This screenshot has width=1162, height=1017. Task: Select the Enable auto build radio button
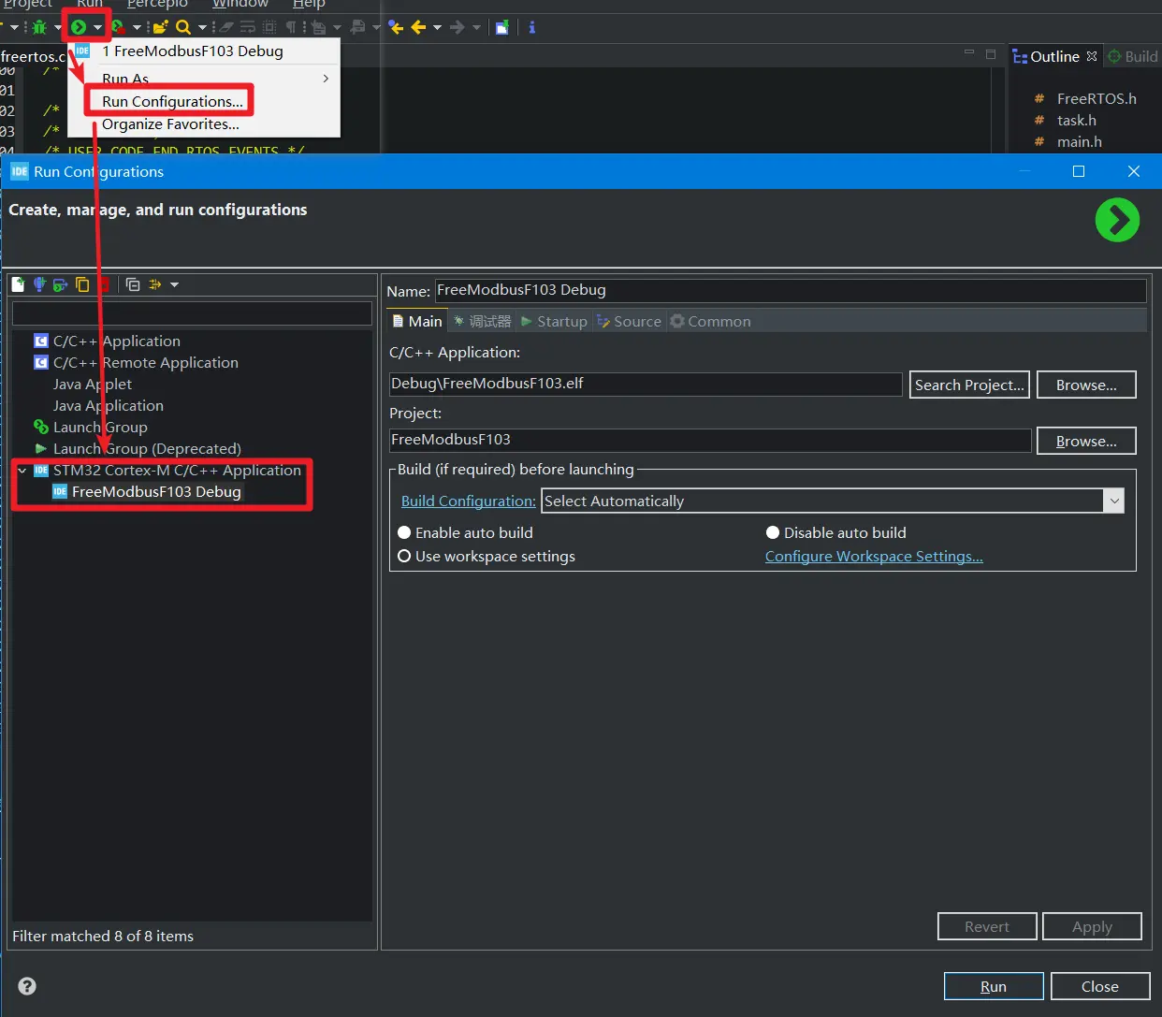click(404, 532)
